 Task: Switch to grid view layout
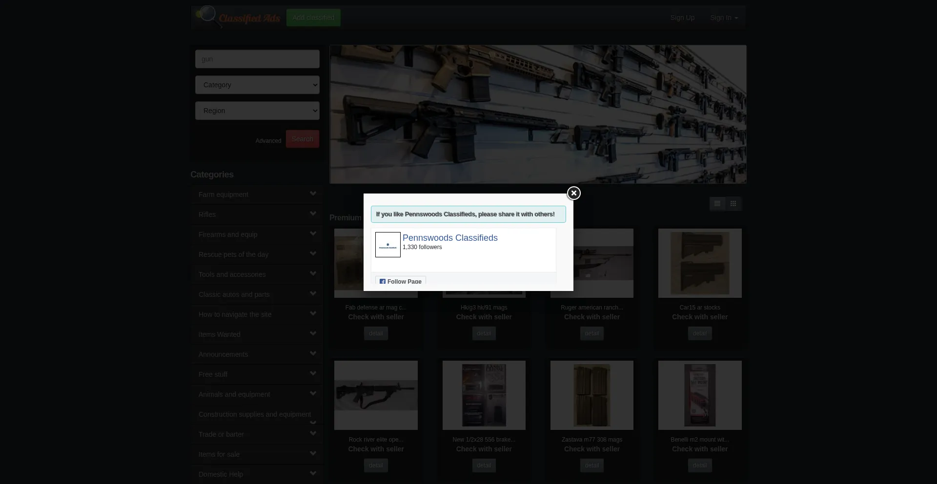(x=733, y=204)
